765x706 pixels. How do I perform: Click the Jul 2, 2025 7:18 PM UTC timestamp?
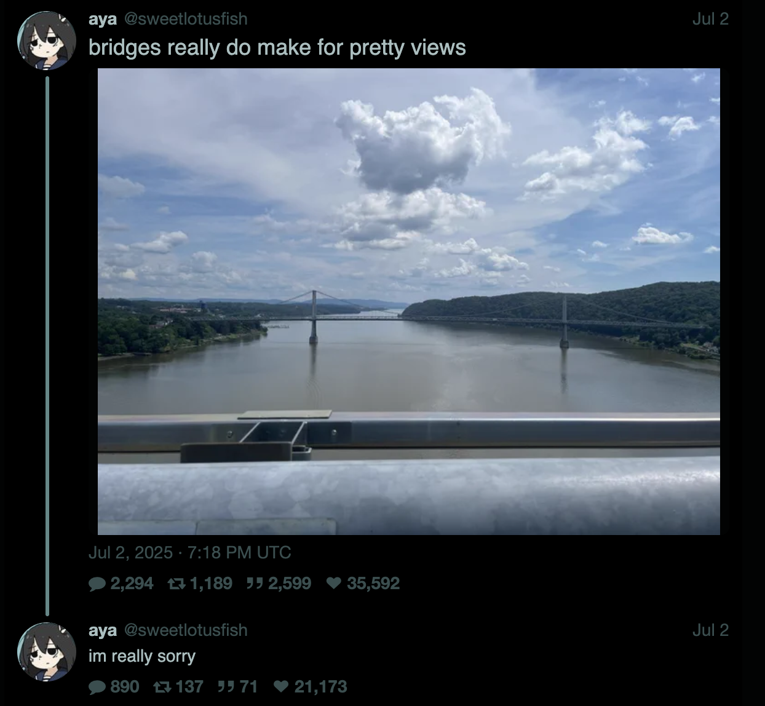click(189, 552)
